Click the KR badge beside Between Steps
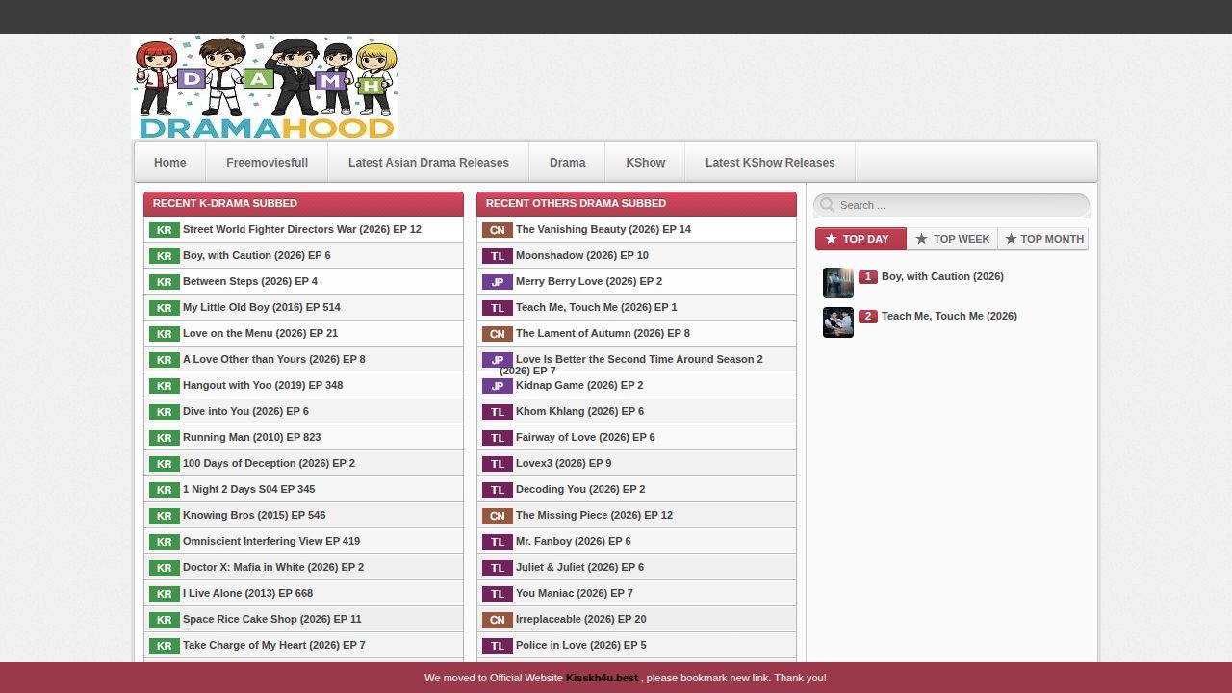 click(x=165, y=282)
